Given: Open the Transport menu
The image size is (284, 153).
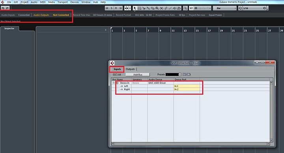Looking at the screenshot, I should click(62, 2).
